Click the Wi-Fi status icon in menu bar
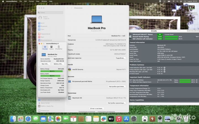This screenshot has height=124, width=199. 173,1
